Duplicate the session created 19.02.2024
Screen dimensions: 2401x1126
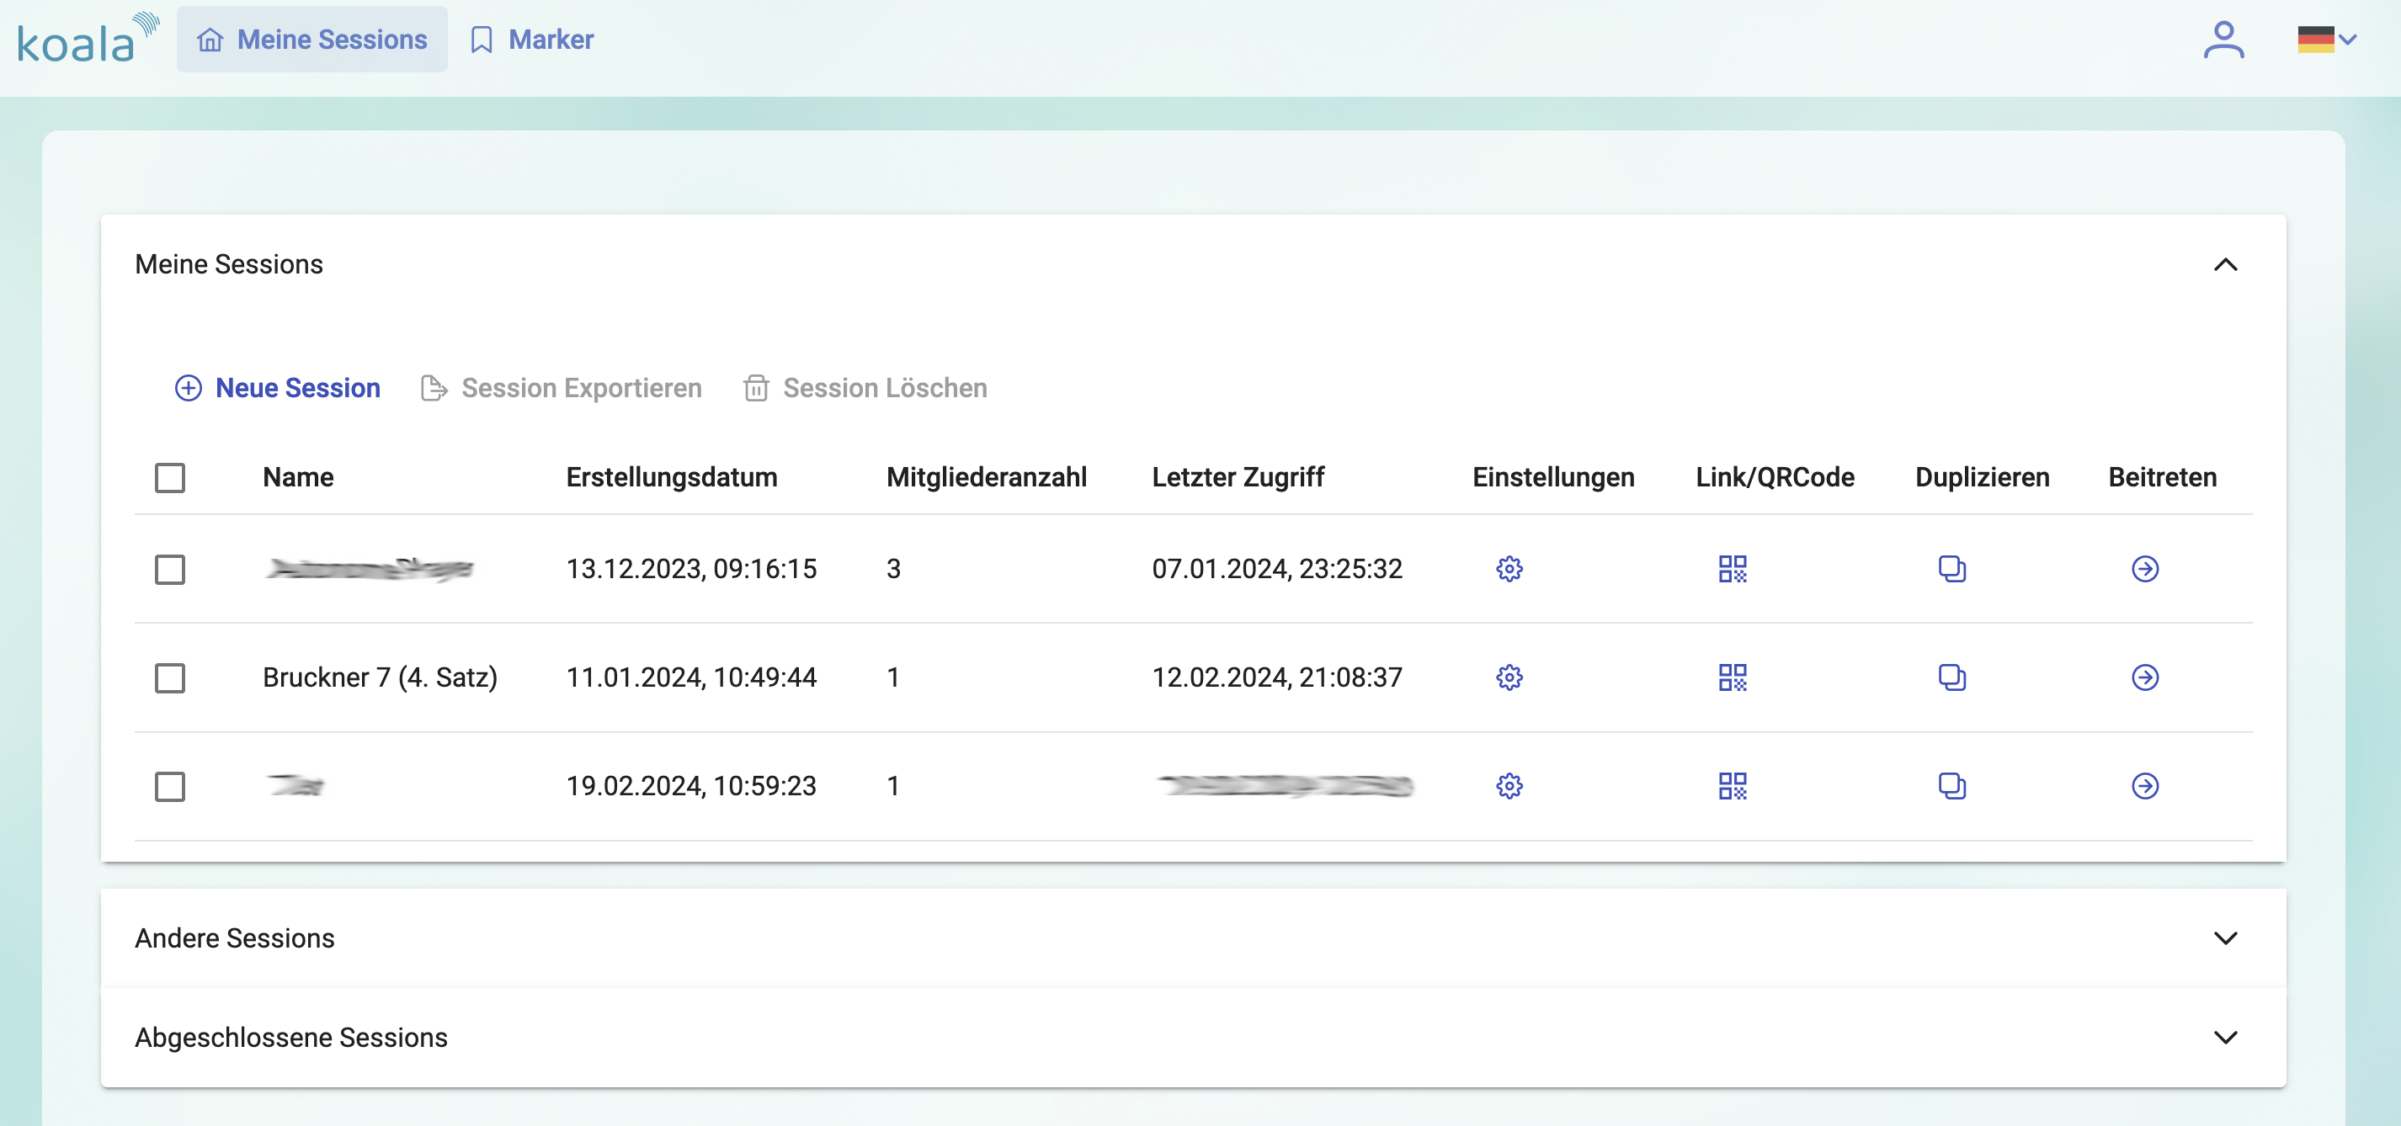1951,786
